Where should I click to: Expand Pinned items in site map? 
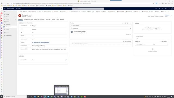click(x=15, y=19)
